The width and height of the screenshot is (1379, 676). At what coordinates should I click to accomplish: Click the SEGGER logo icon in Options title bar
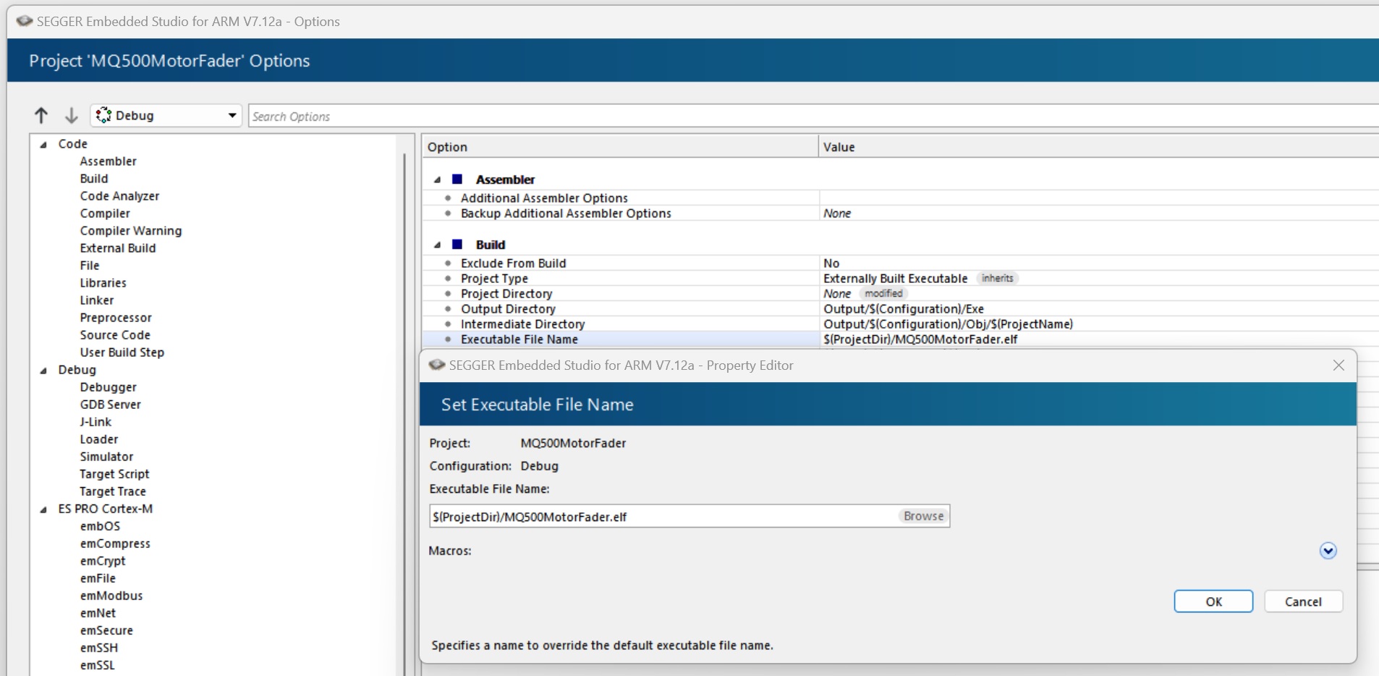[24, 21]
